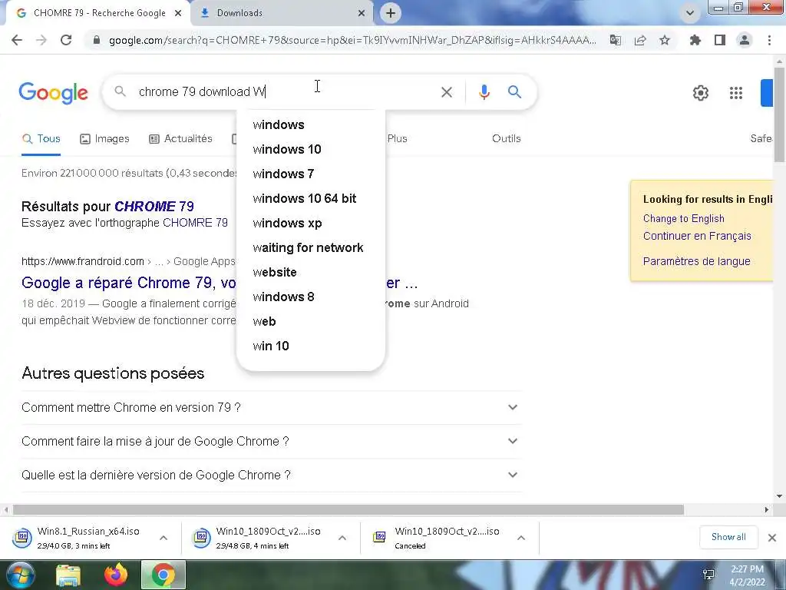Close the downloads shelf

(x=772, y=537)
